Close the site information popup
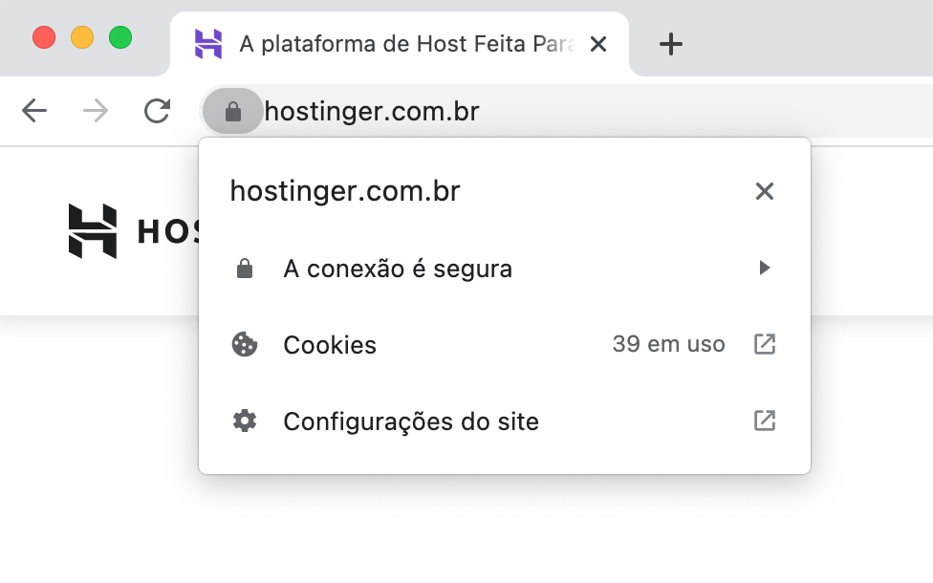Image resolution: width=933 pixels, height=583 pixels. [x=764, y=191]
